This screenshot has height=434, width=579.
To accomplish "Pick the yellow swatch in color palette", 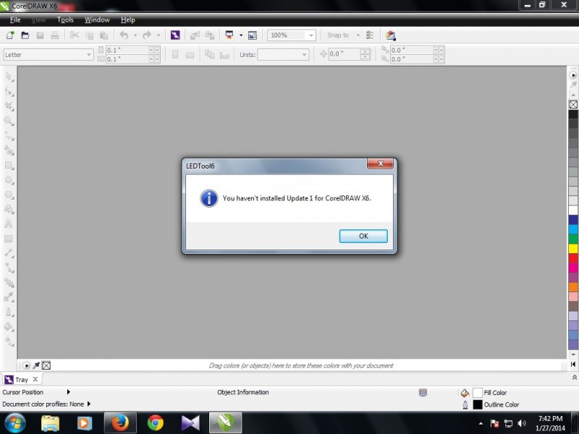I will coord(573,248).
